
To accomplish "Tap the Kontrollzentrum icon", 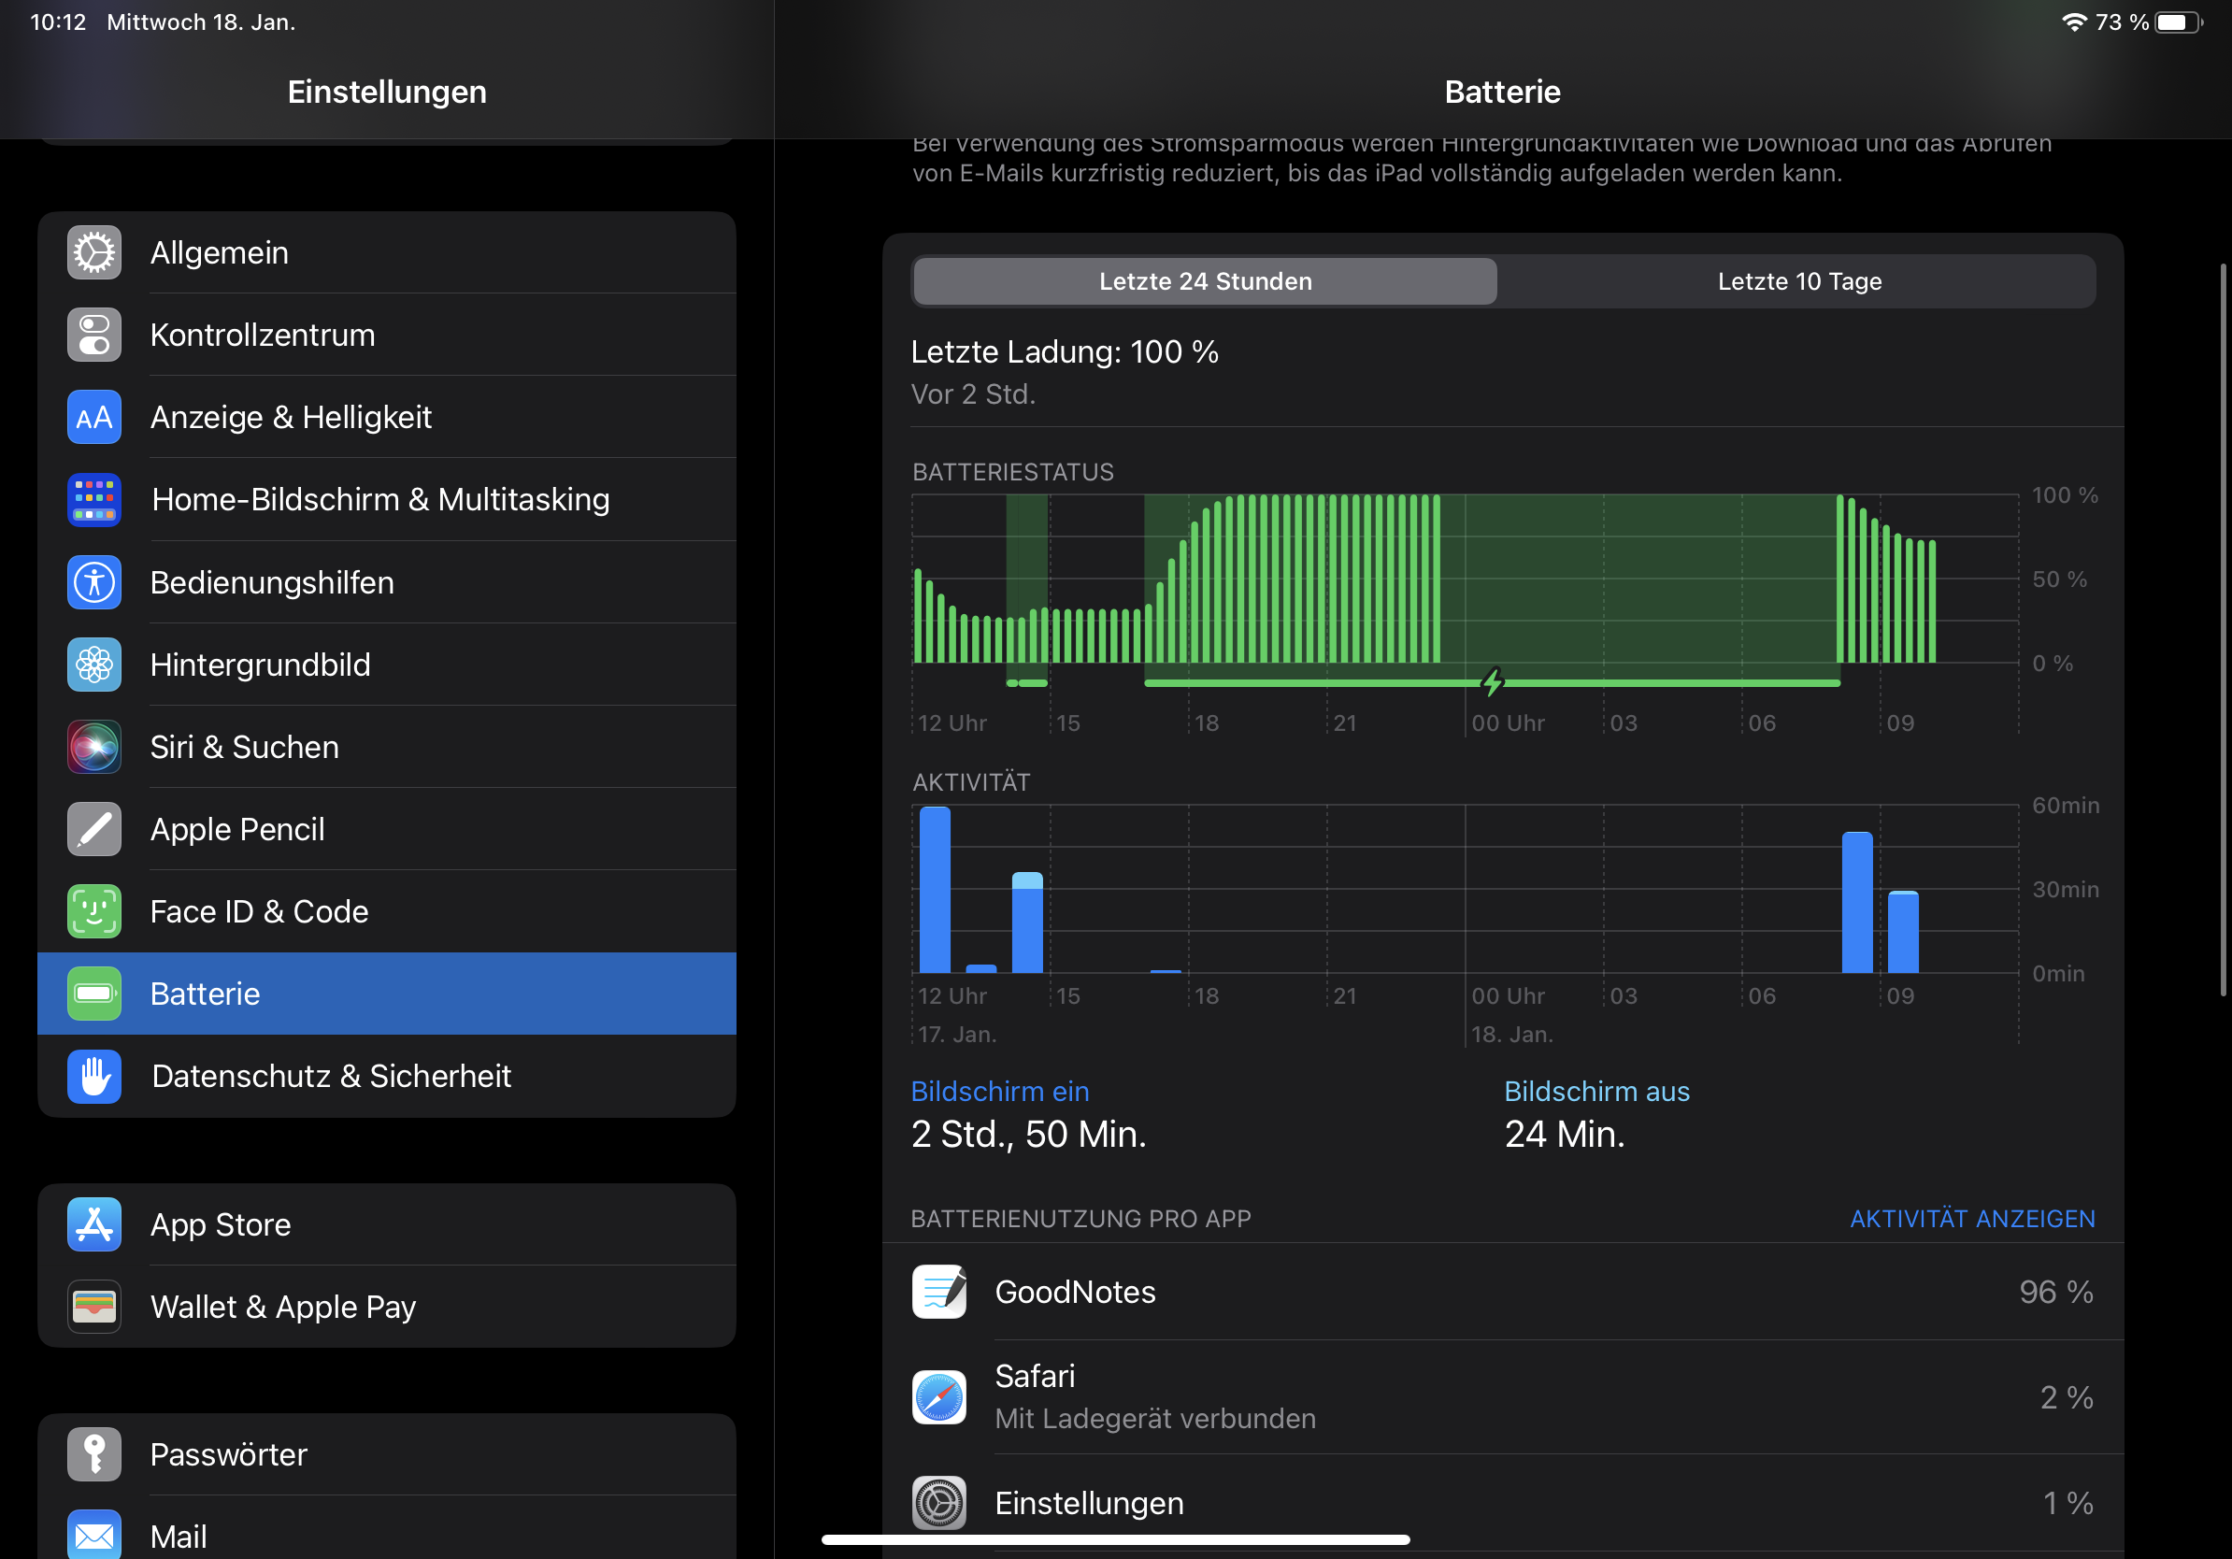I will [94, 336].
